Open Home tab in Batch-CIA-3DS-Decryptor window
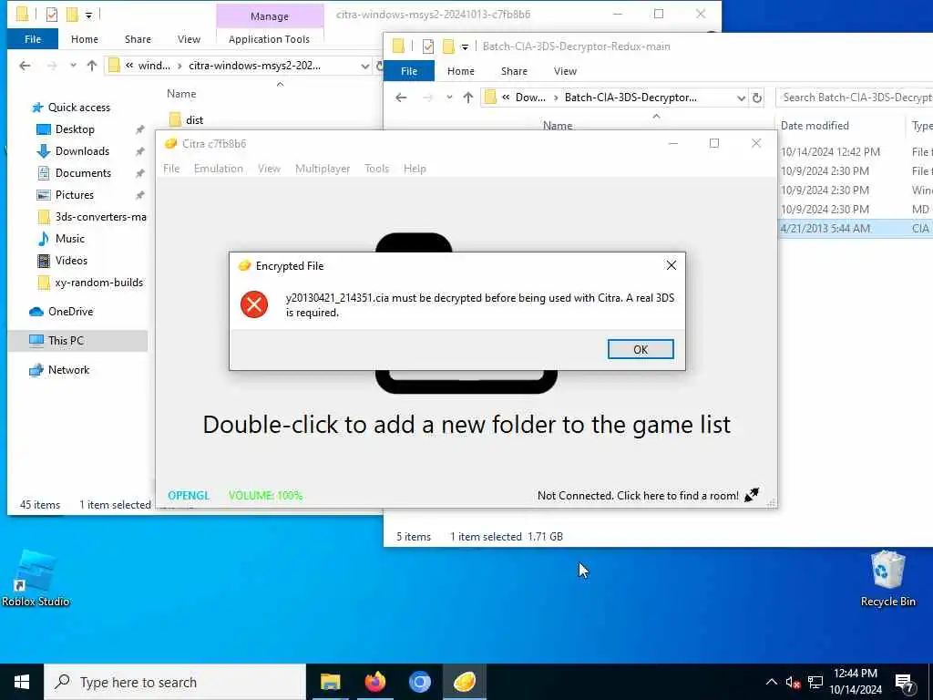This screenshot has height=700, width=933. click(461, 71)
